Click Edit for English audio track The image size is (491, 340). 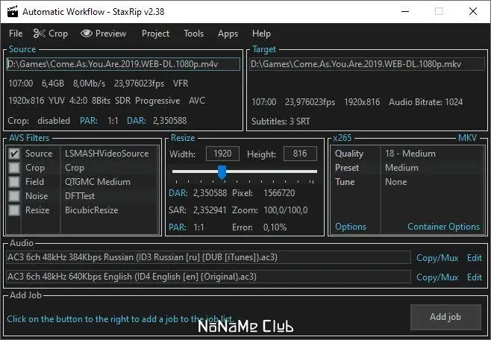point(475,277)
